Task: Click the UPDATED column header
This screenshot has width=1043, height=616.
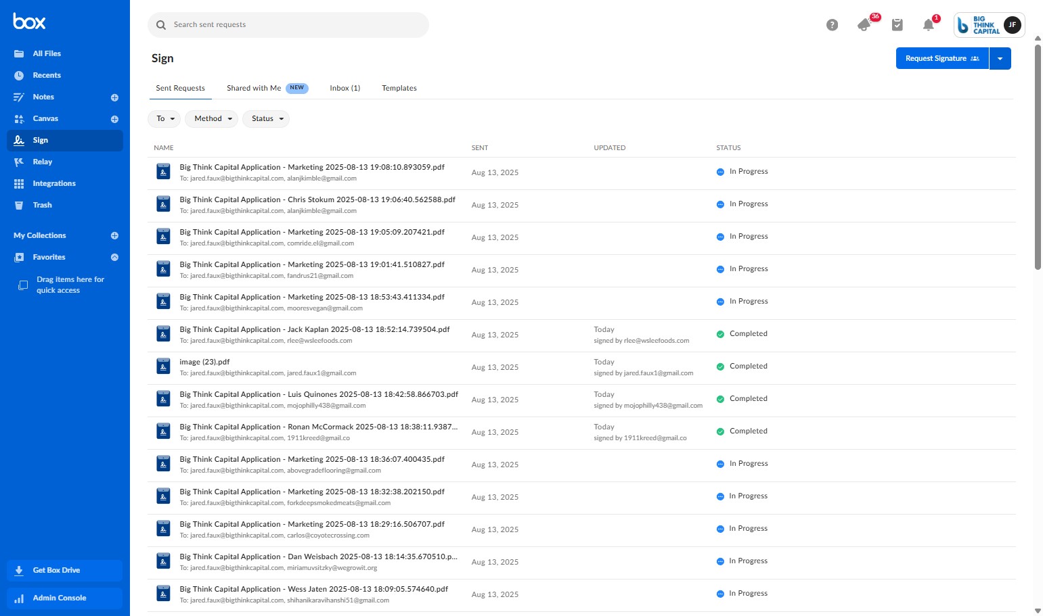Action: point(610,147)
